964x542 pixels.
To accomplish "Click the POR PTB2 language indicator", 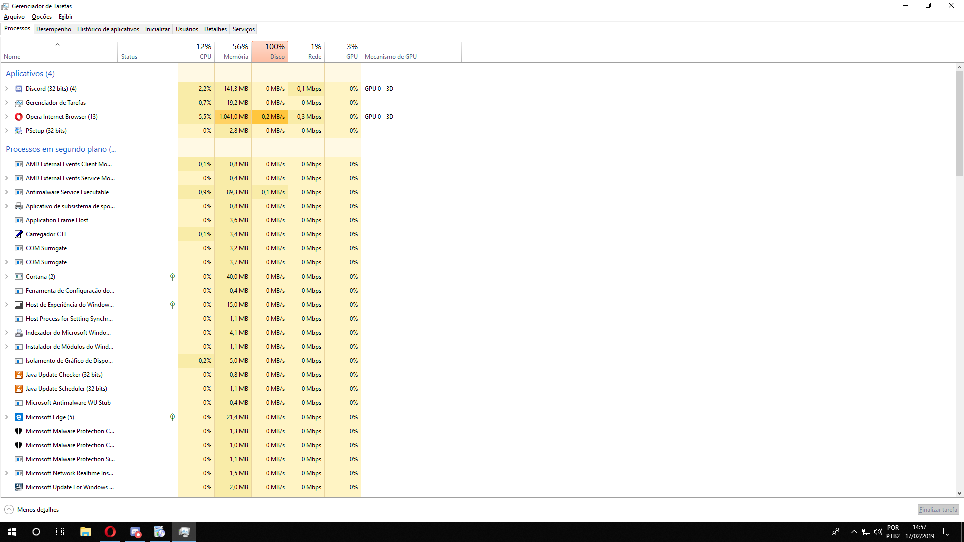I will pos(893,532).
